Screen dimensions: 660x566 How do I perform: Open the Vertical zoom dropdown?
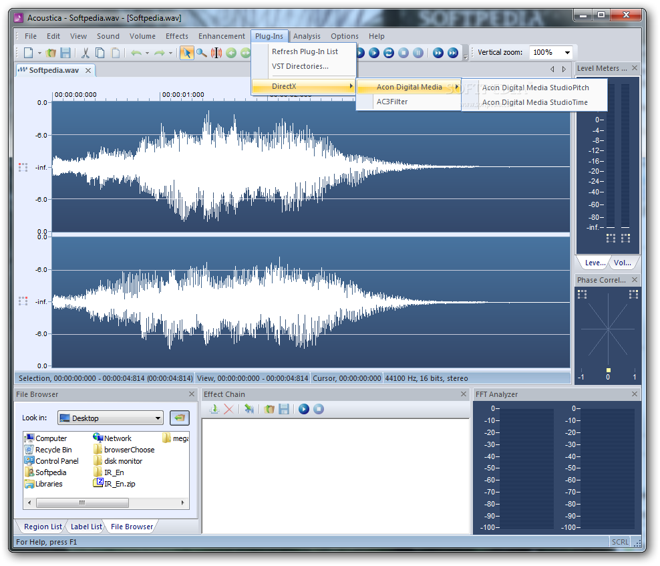pyautogui.click(x=567, y=53)
